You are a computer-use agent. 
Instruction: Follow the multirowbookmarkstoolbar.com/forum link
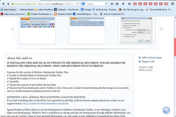click(46, 103)
